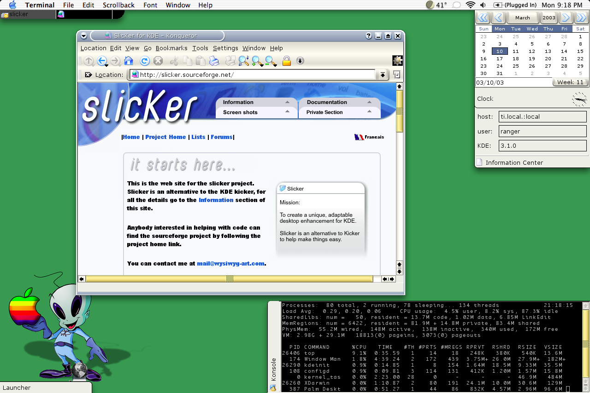
Task: Open the Apple menu
Action: pos(12,5)
